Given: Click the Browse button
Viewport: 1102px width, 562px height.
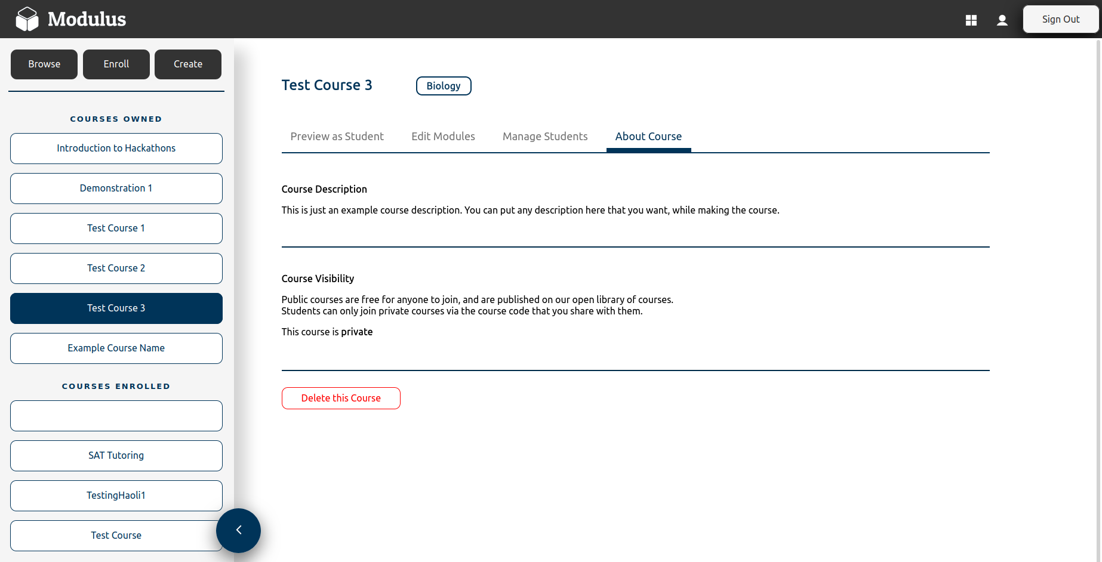Looking at the screenshot, I should (44, 64).
